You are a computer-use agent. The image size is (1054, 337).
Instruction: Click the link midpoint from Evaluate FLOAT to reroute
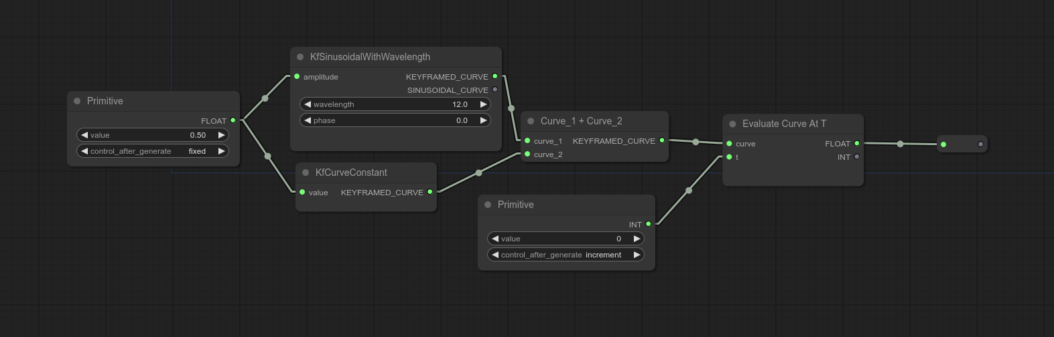pos(900,144)
